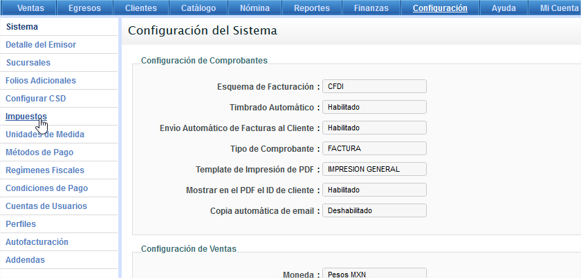Go to the Clientes tab
This screenshot has height=278, width=581.
140,8
